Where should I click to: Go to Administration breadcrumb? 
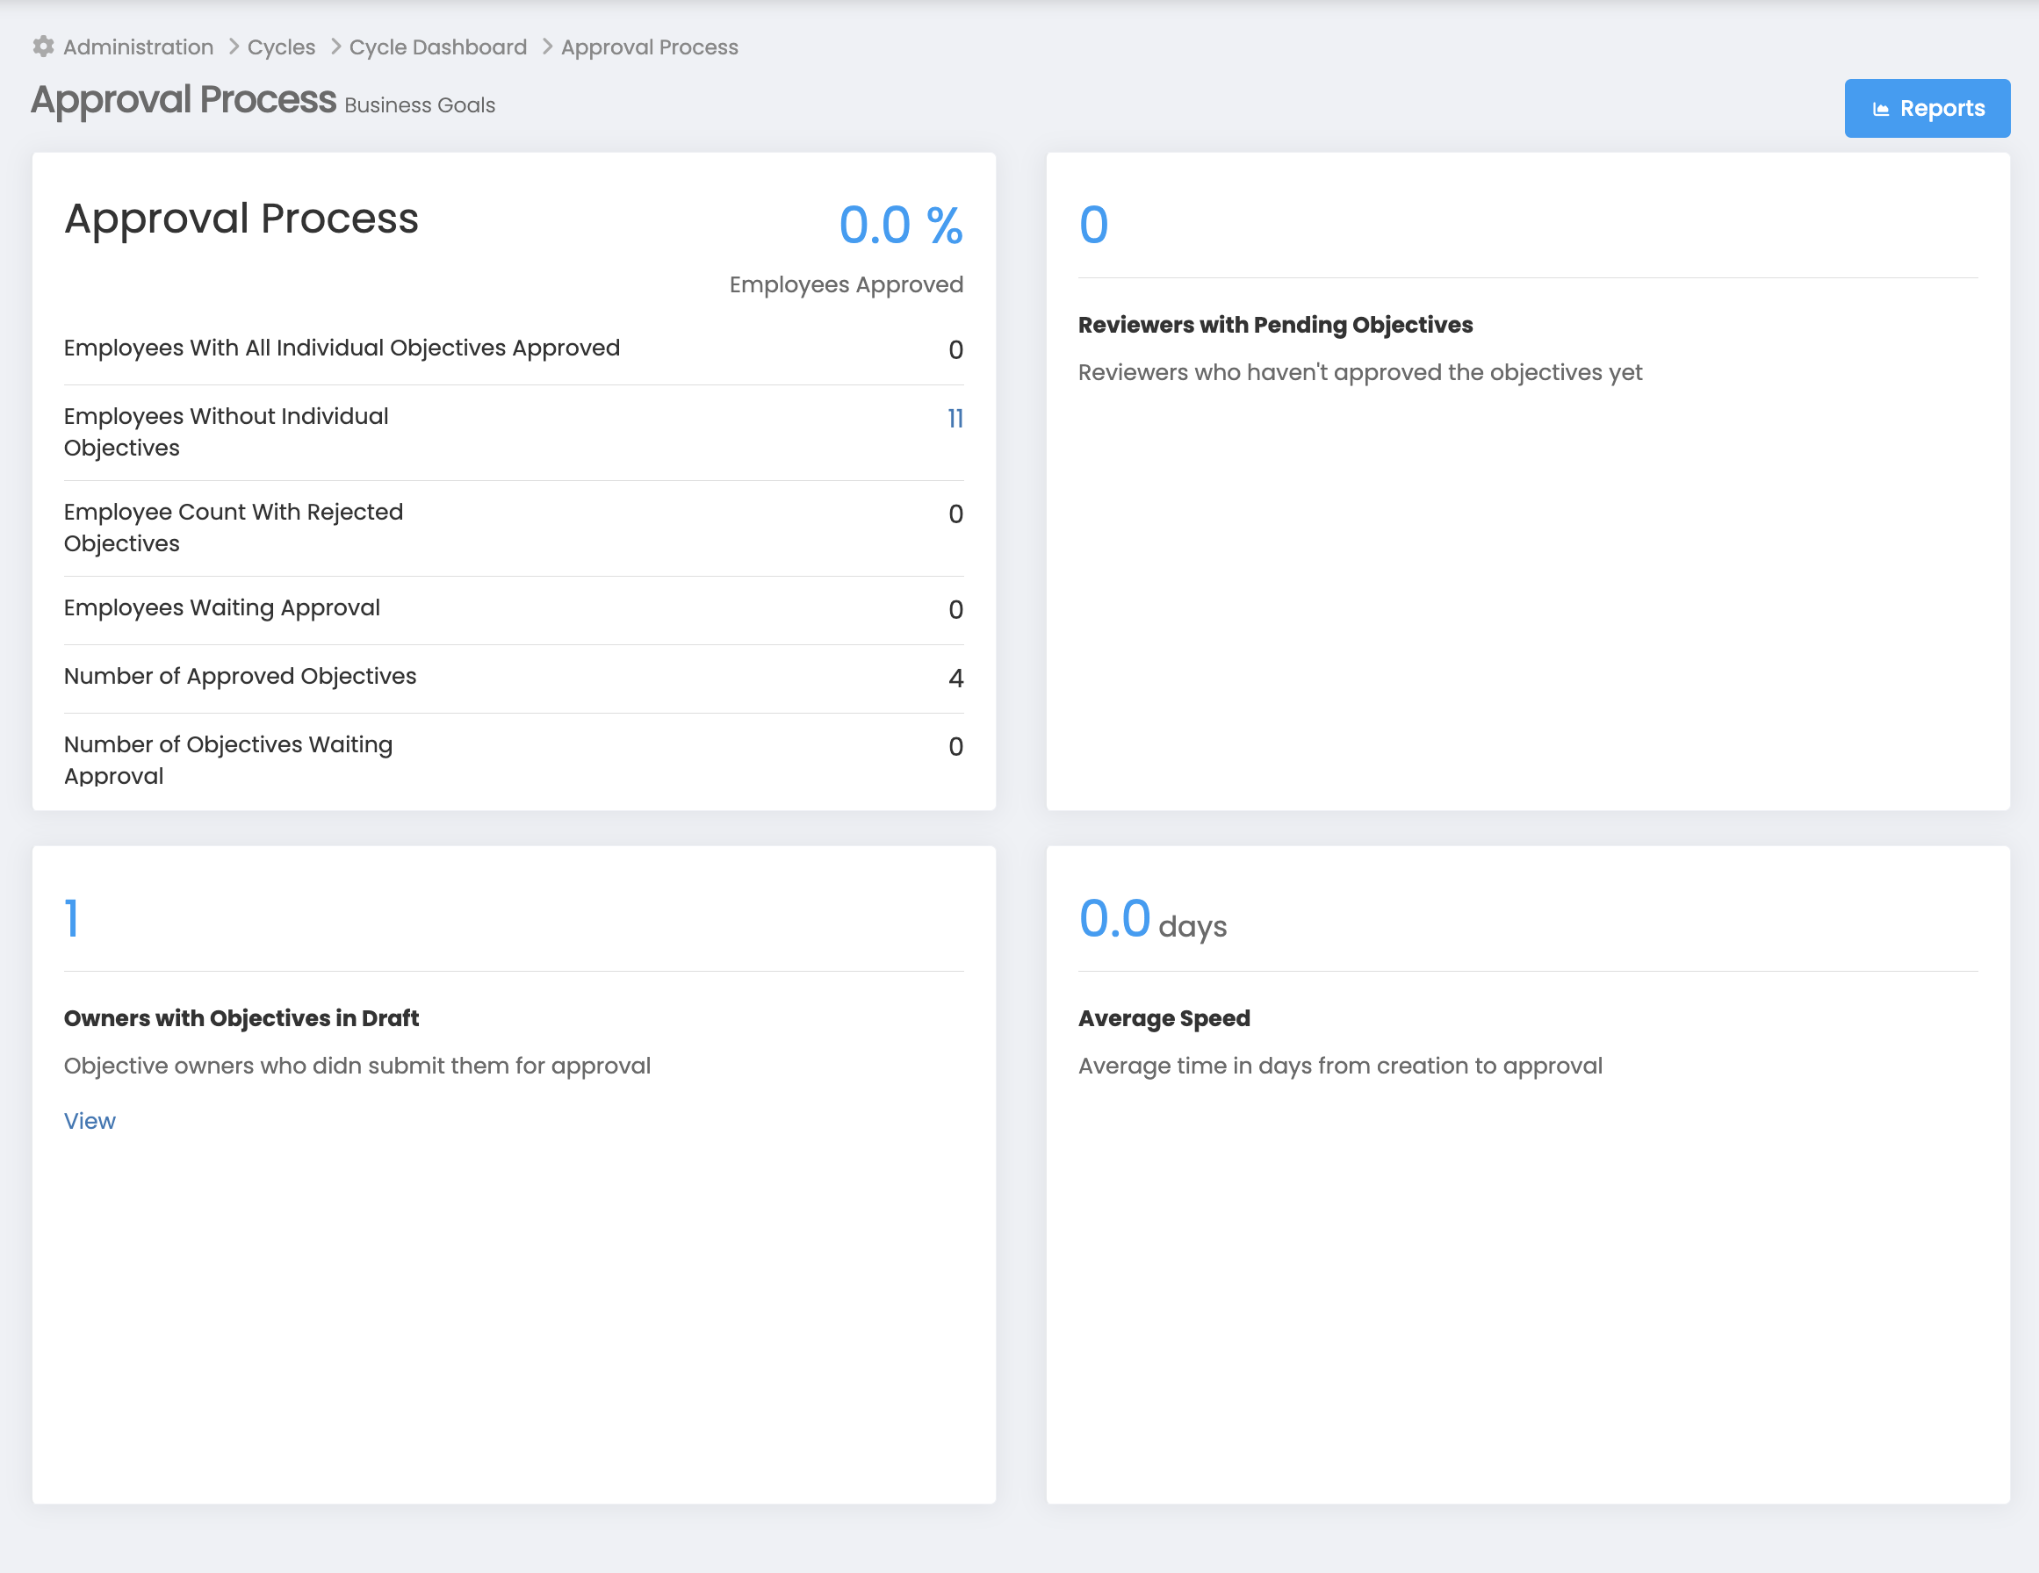click(x=138, y=47)
